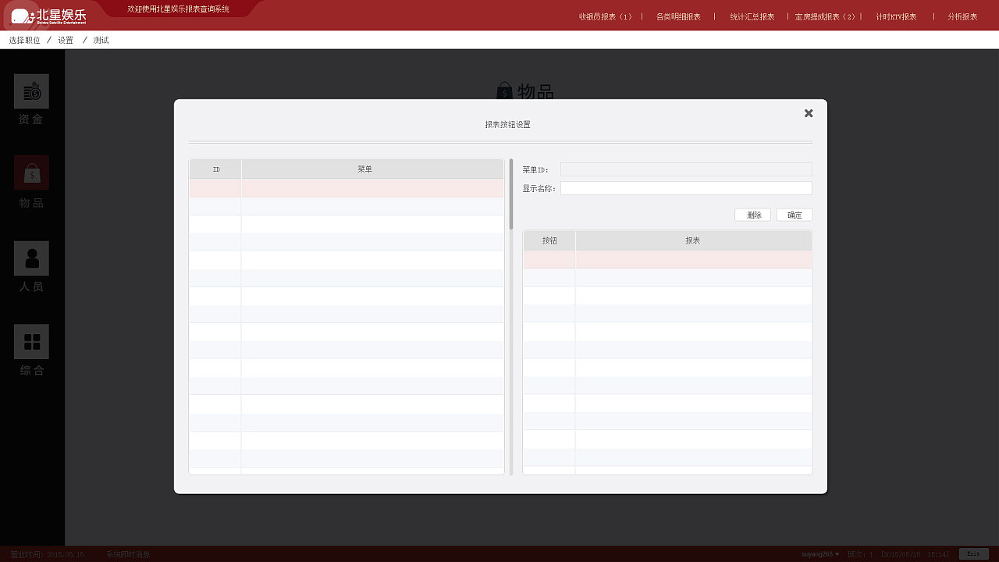Go to 测试 in the breadcrumb
This screenshot has height=562, width=999.
pyautogui.click(x=101, y=40)
